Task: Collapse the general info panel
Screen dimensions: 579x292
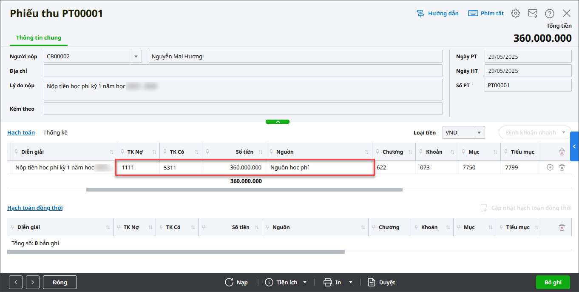Action: pos(278,122)
